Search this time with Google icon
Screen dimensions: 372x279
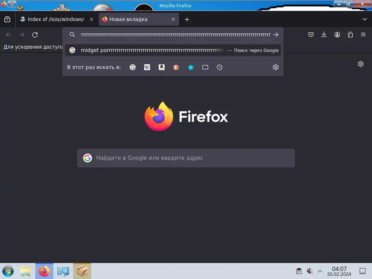[x=133, y=67]
